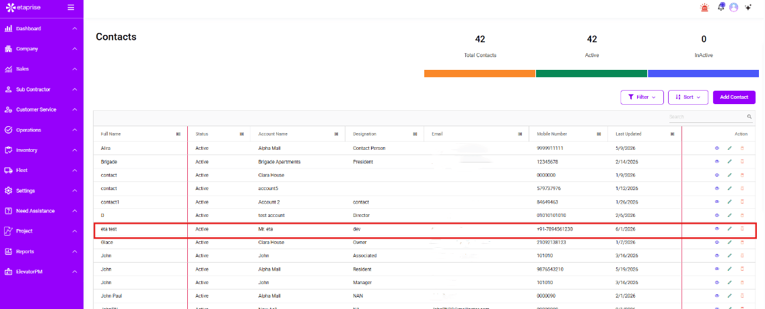
Task: Open the Last Updated column menu icon
Action: pos(672,134)
